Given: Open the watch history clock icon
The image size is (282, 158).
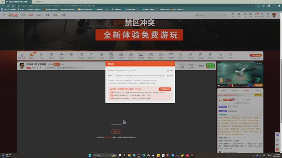Looking at the screenshot, I should click(233, 15).
